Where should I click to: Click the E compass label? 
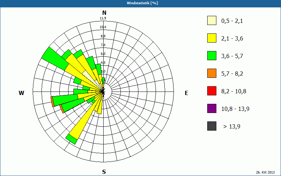[187, 93]
